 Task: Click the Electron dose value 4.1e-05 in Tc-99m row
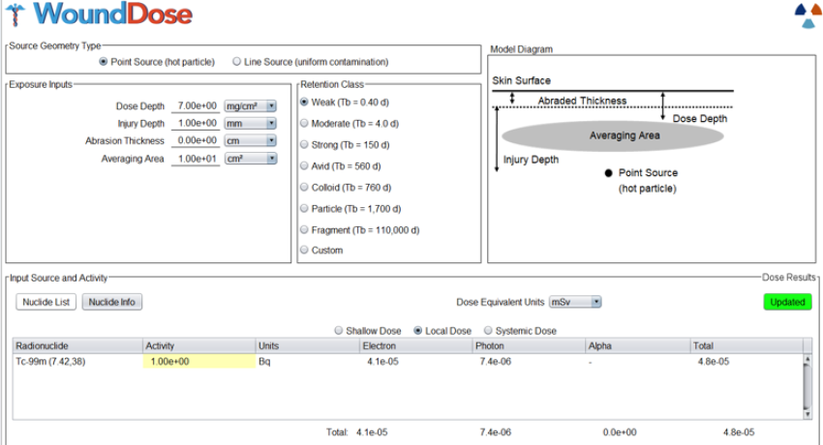click(x=382, y=361)
